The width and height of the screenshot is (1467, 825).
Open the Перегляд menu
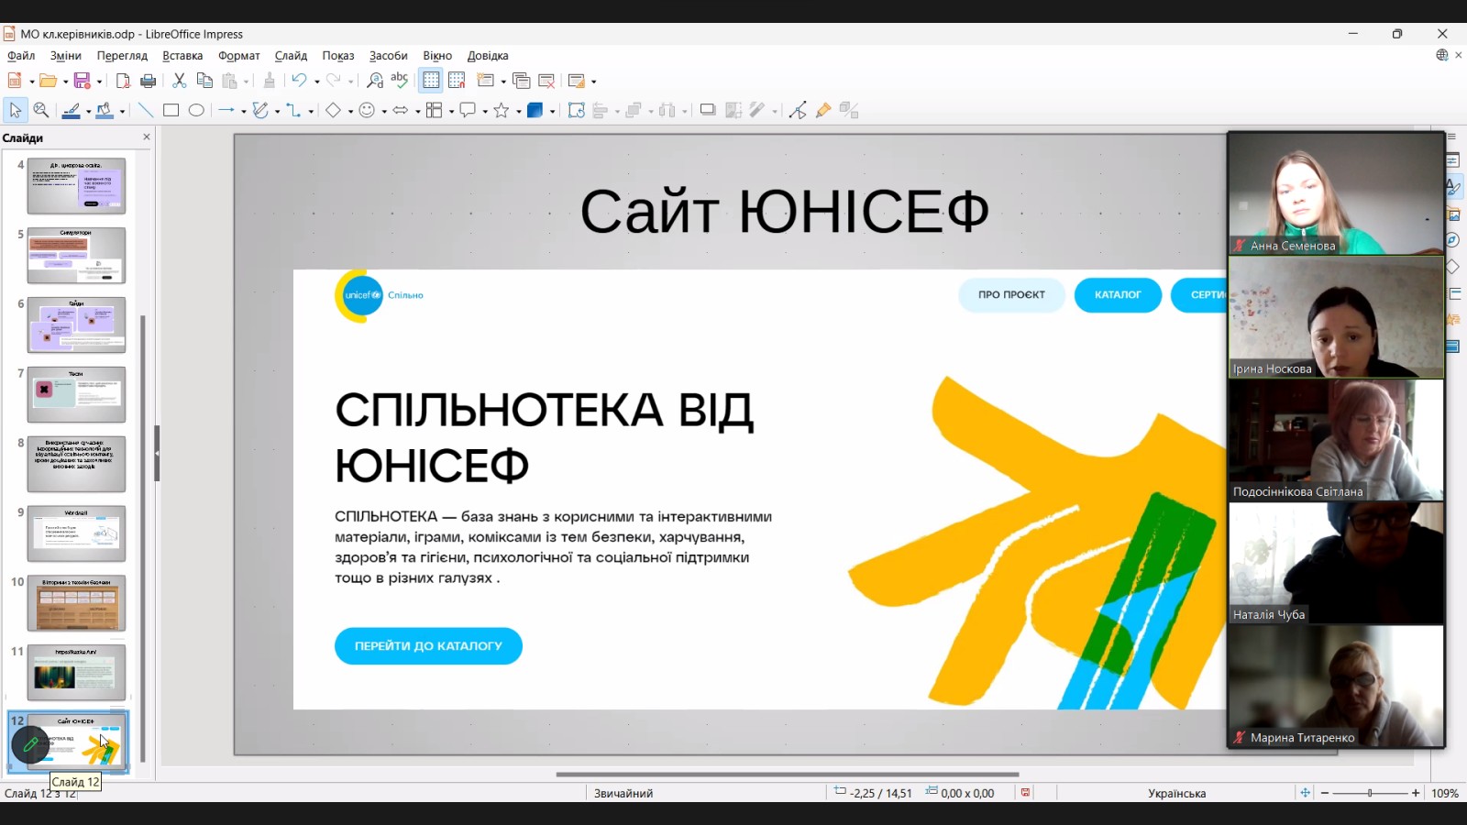pyautogui.click(x=122, y=56)
